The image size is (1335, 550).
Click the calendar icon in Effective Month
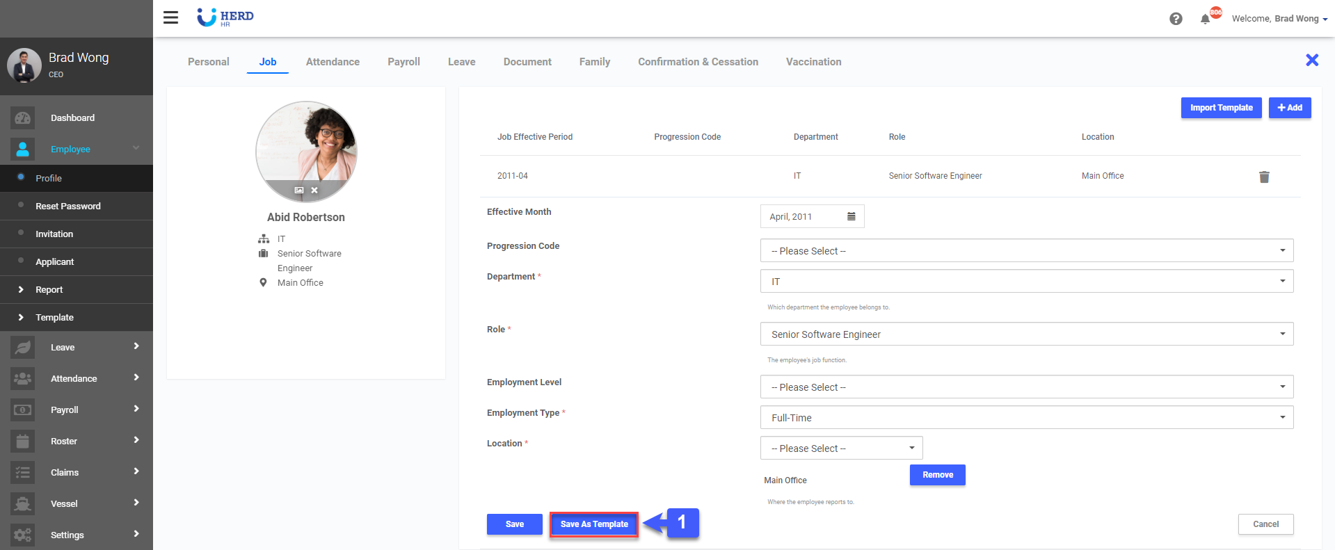851,216
